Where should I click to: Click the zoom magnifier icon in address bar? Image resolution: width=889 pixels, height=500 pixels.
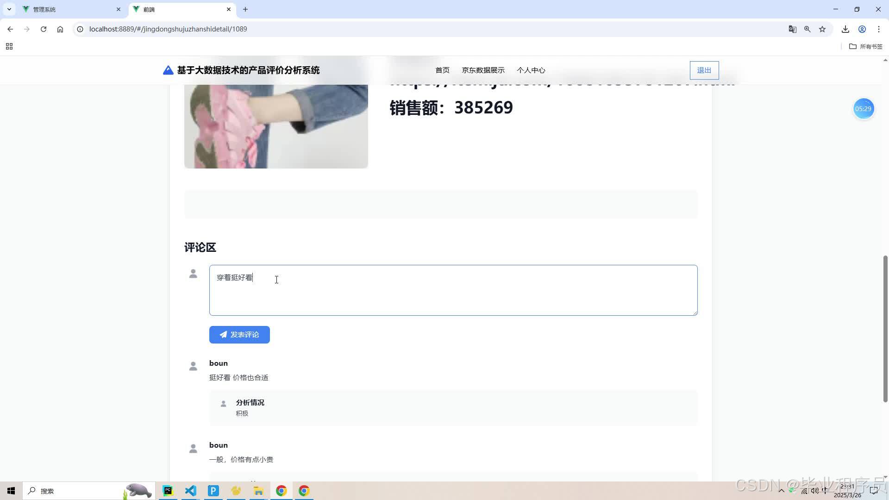click(808, 29)
